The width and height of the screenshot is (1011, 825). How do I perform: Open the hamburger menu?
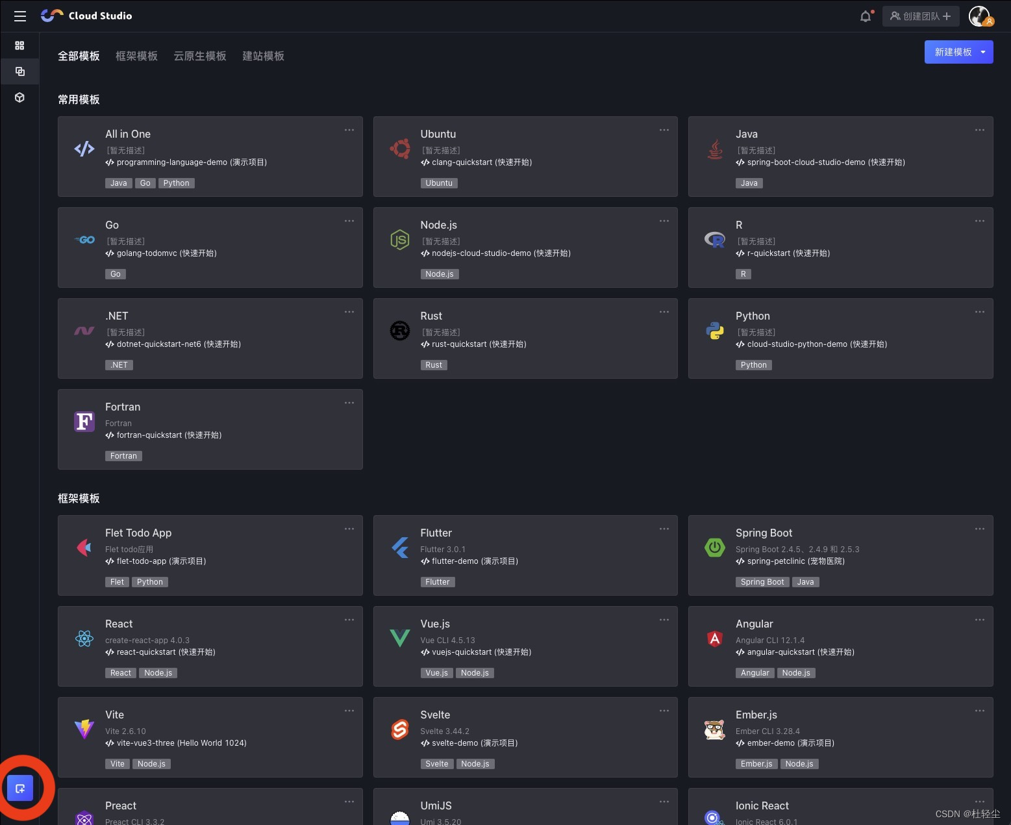click(20, 16)
